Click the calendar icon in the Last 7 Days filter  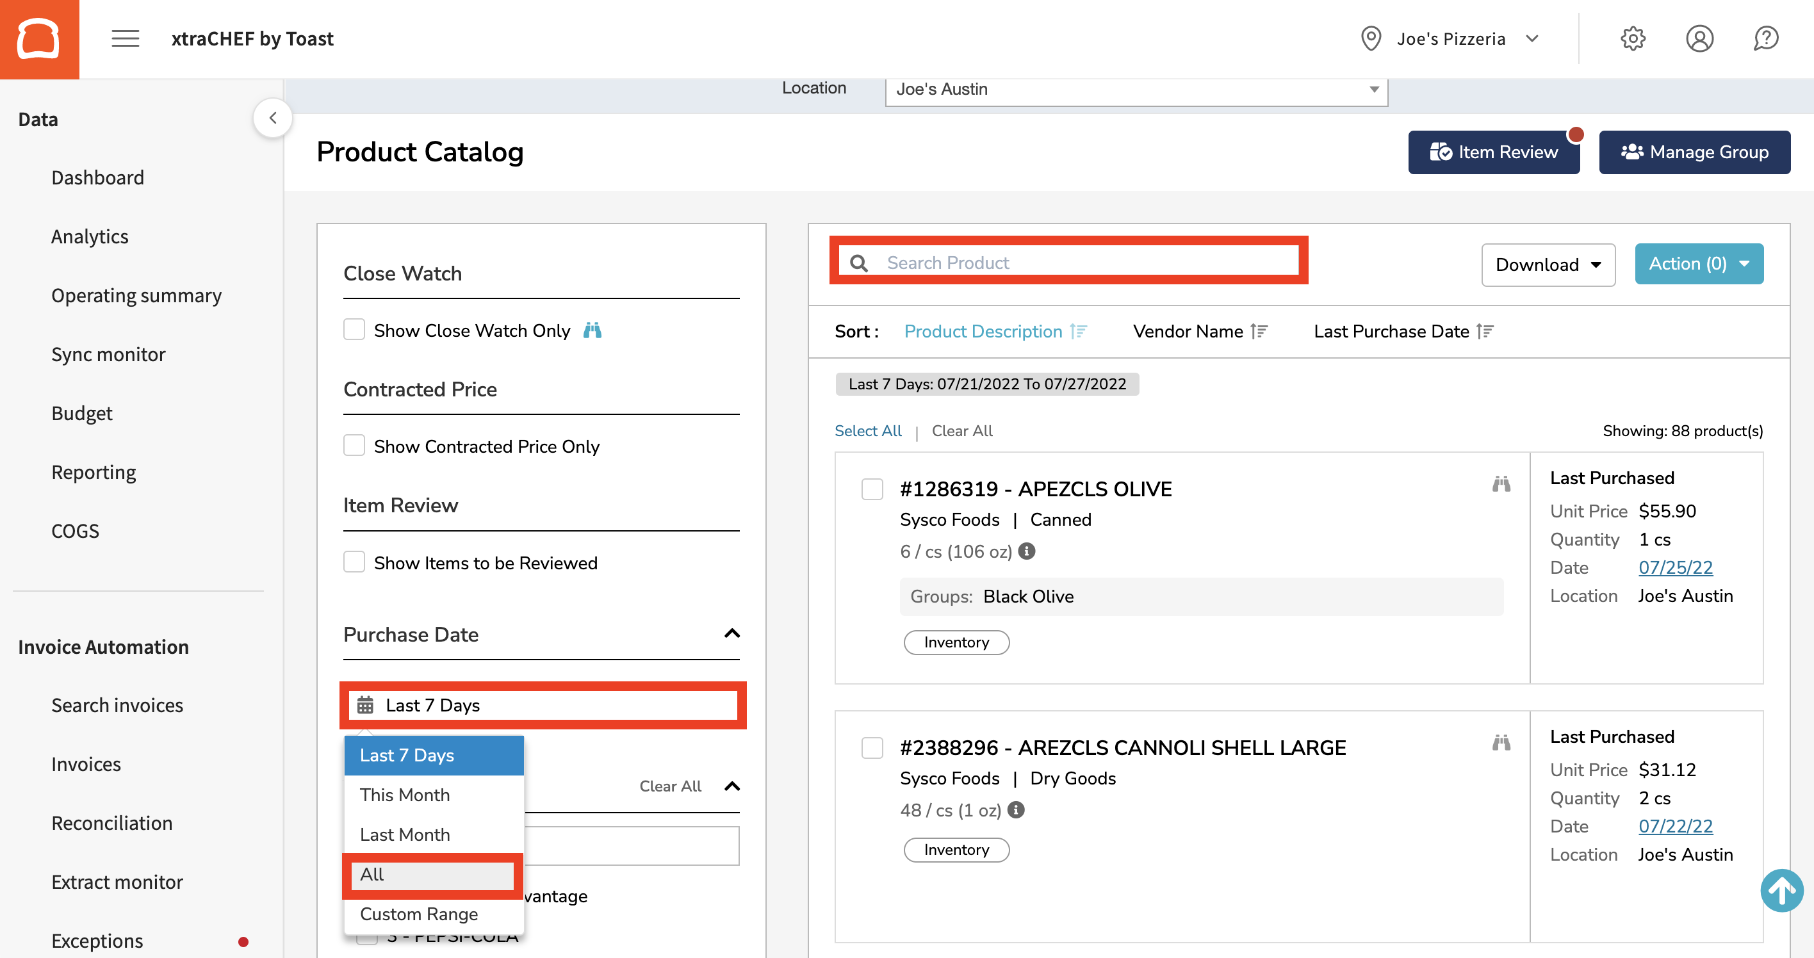point(364,704)
